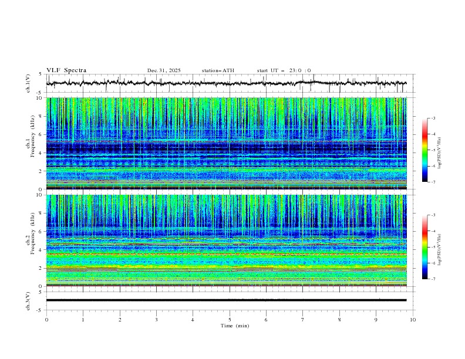
Task: Click inside the ch.1 spectrogram plot
Action: pyautogui.click(x=230, y=144)
